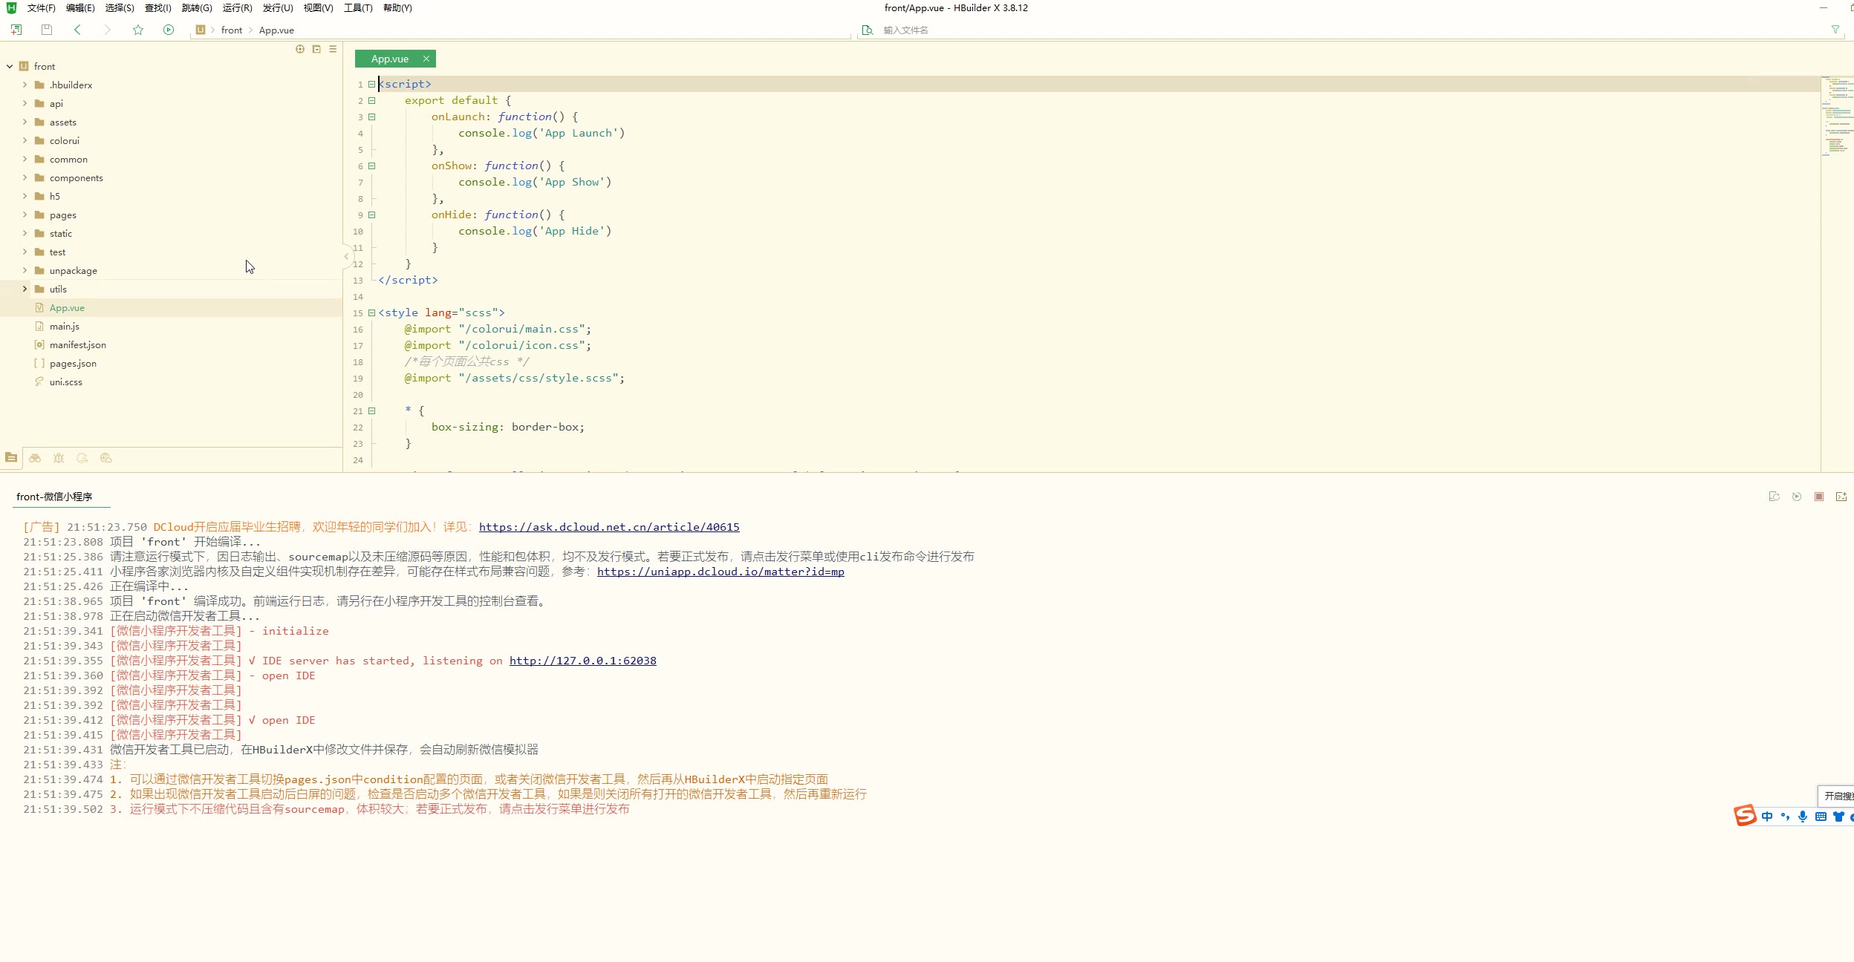Expand the colorui folder

pyautogui.click(x=25, y=140)
